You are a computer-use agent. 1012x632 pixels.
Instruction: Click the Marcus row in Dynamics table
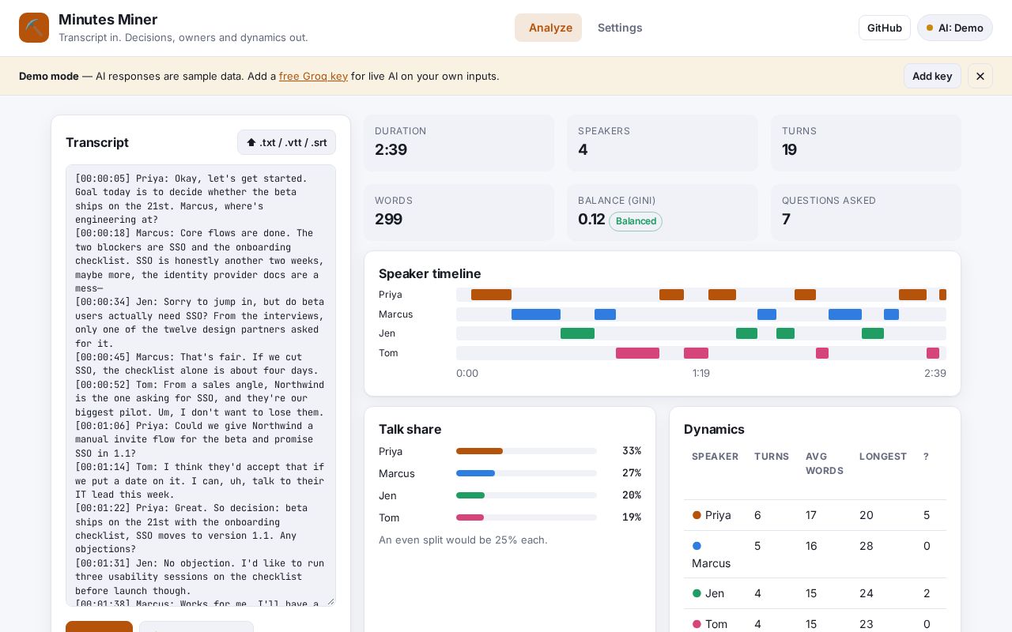coord(815,555)
